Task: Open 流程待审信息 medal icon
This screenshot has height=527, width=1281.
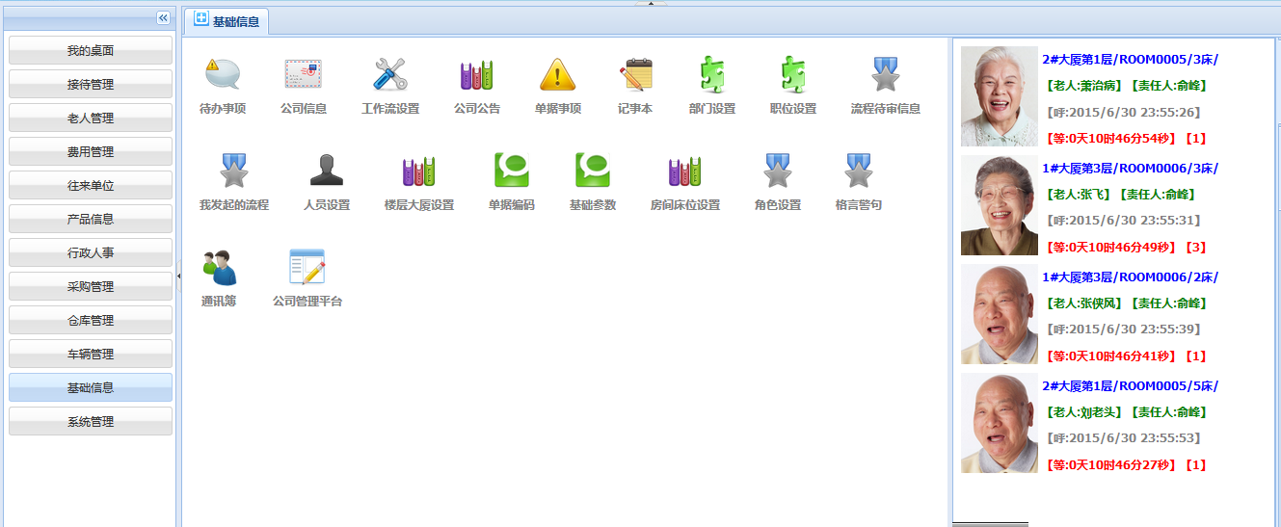Action: click(x=886, y=74)
